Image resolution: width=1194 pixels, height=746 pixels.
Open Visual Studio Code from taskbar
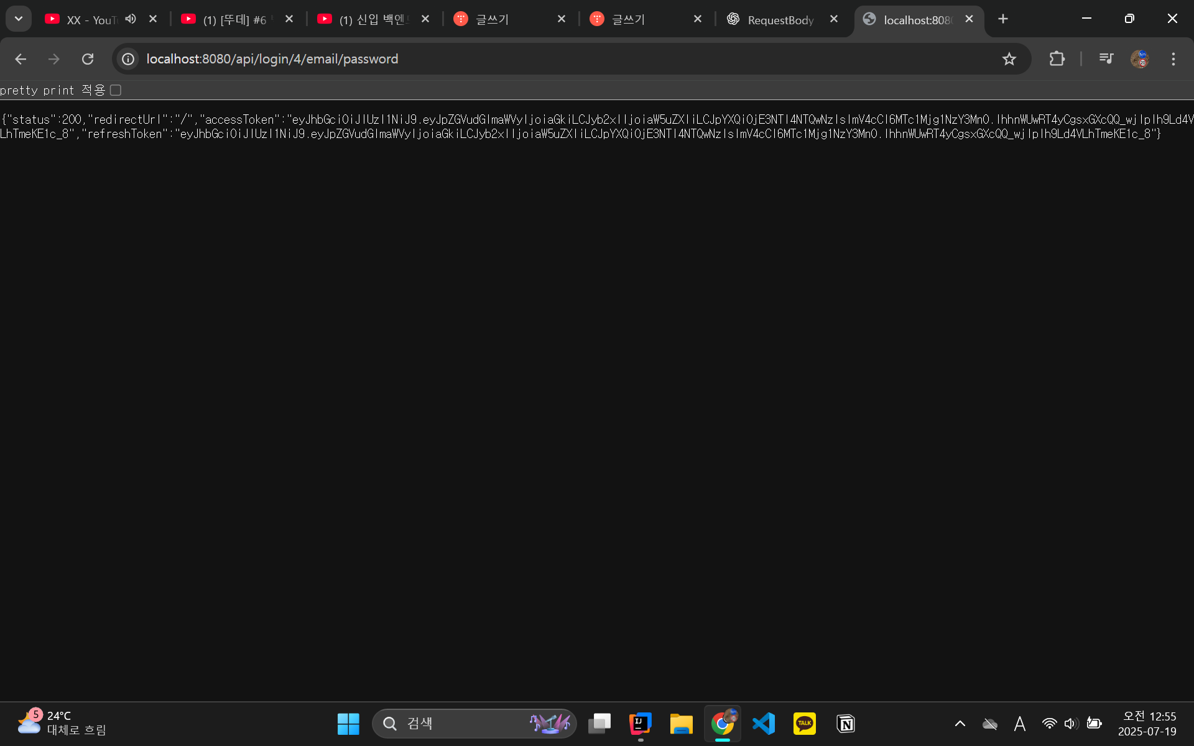click(x=763, y=724)
